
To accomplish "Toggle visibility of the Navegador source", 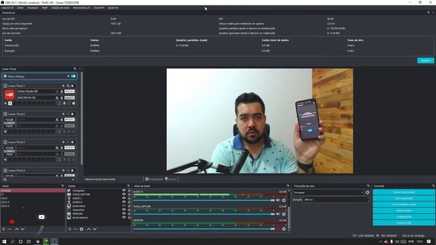I will 124,191.
